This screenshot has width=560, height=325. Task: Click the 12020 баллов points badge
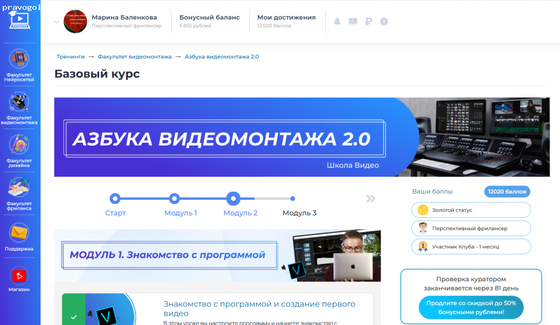coord(507,191)
